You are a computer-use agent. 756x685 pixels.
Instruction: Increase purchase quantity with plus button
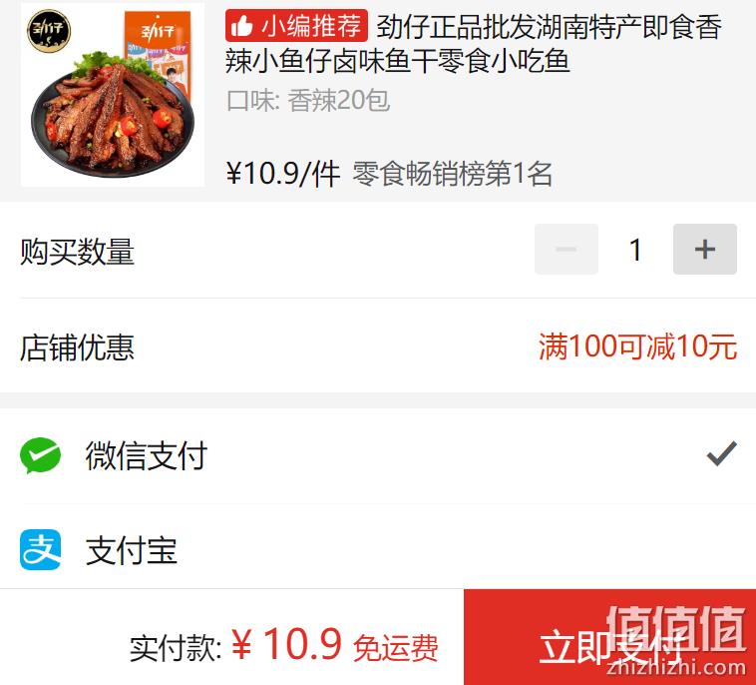pyautogui.click(x=705, y=249)
